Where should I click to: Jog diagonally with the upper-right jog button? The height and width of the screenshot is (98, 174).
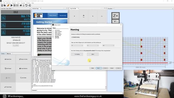coord(93,16)
